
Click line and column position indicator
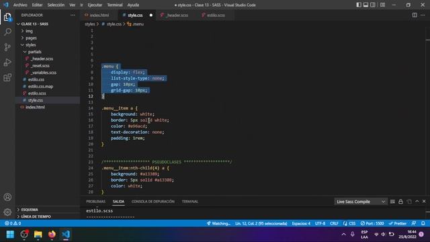click(x=261, y=223)
